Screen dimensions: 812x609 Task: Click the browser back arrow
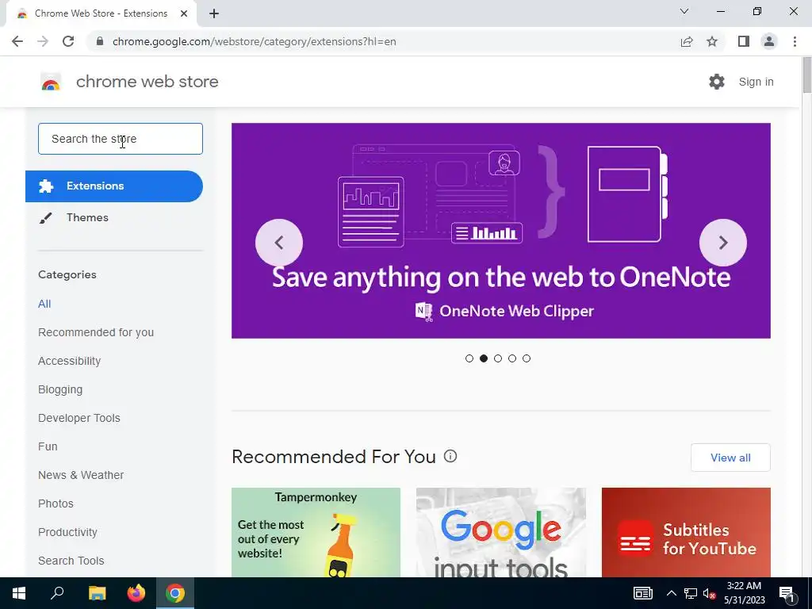tap(17, 41)
